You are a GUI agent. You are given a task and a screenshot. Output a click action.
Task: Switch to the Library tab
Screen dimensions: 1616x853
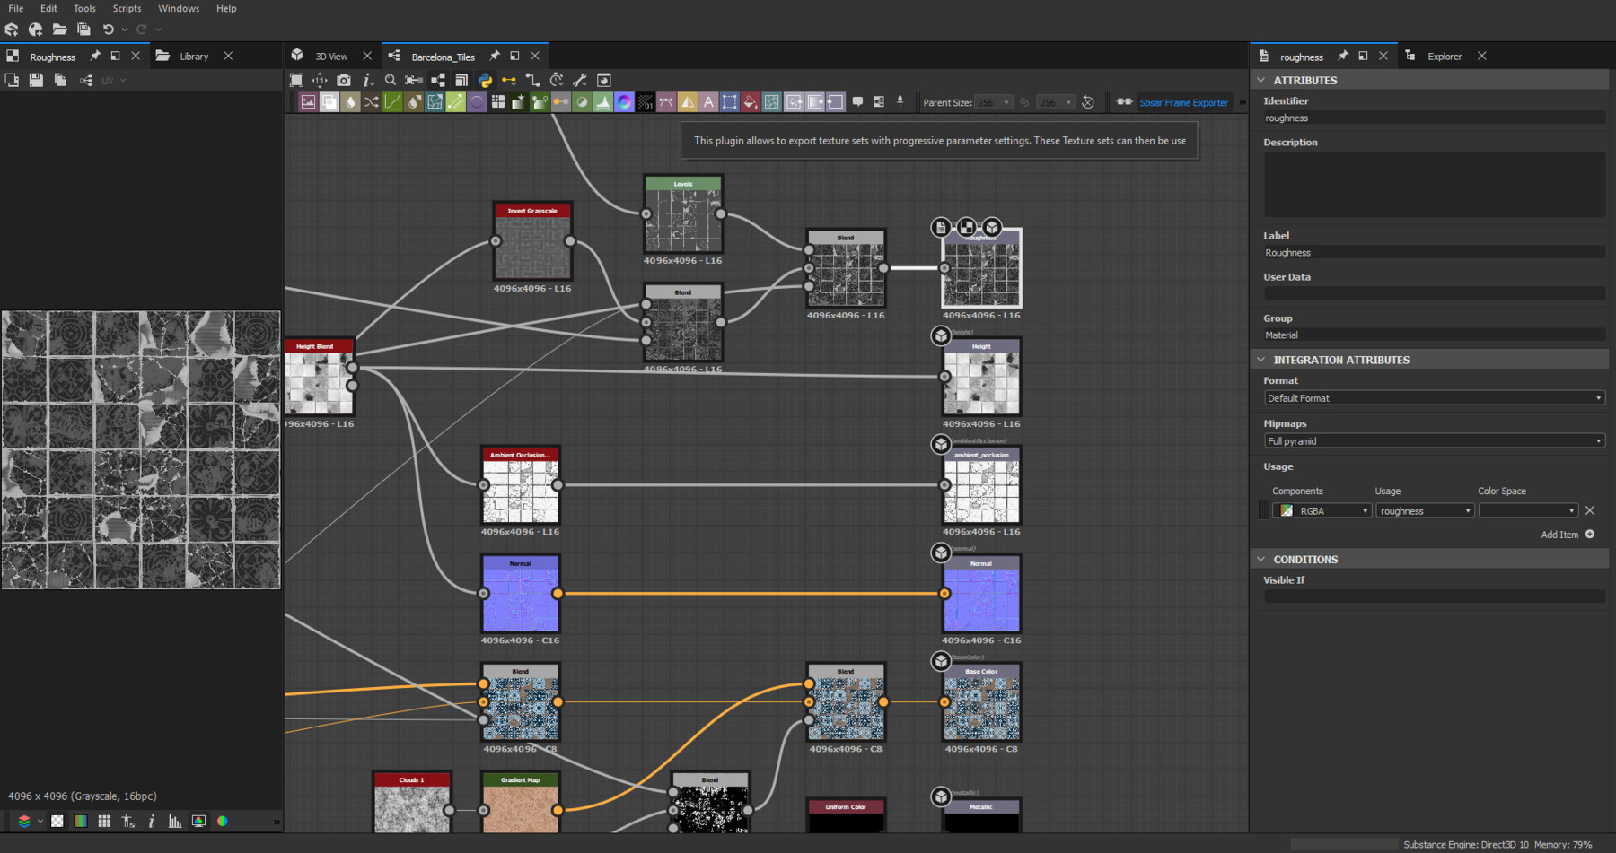[x=193, y=57]
